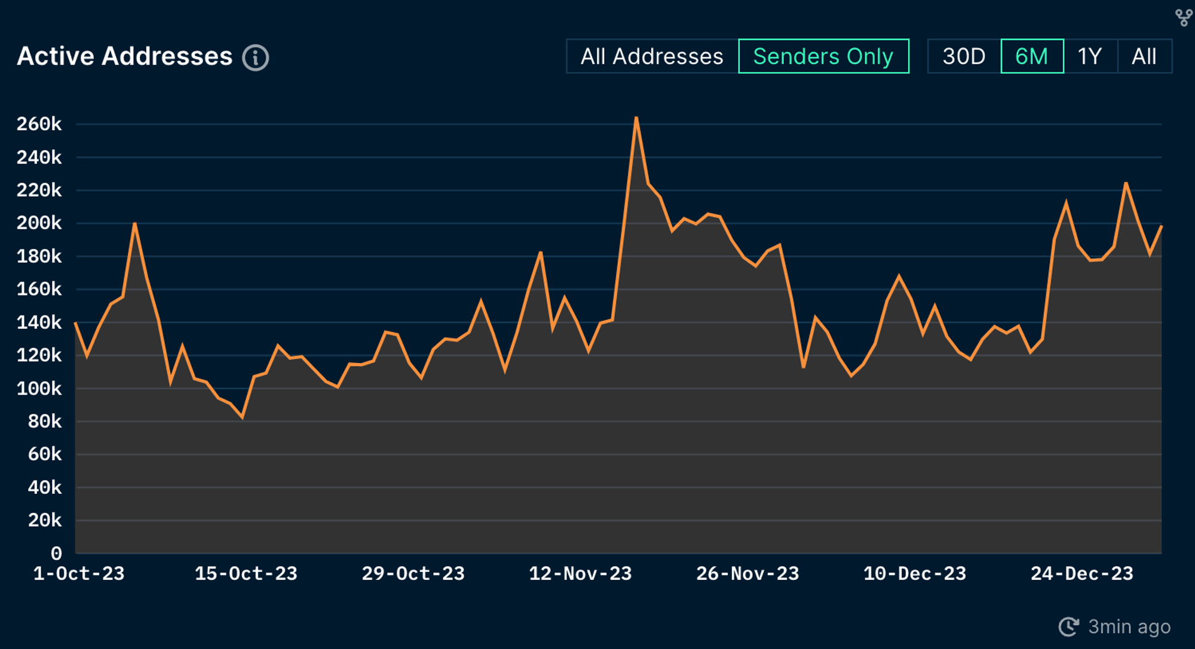This screenshot has width=1195, height=649.
Task: Click the 12-Nov-23 date label
Action: (581, 574)
